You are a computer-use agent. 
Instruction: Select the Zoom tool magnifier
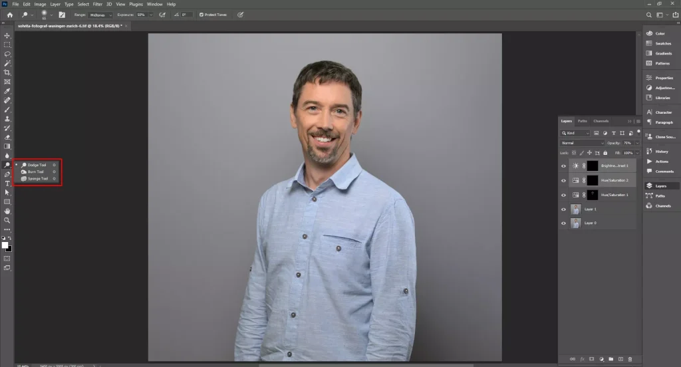7,220
